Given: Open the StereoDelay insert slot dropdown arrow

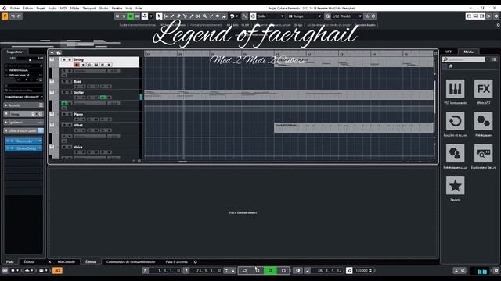Looking at the screenshot, I should click(x=40, y=148).
